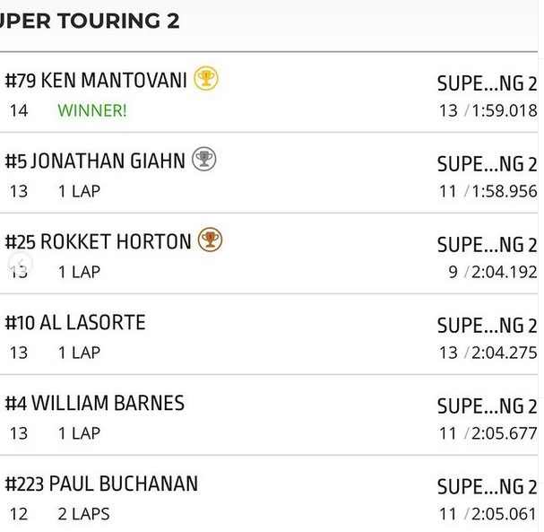Screen dimensions: 544x532
Task: Open the #4 William Barnes result row
Action: pos(269,415)
